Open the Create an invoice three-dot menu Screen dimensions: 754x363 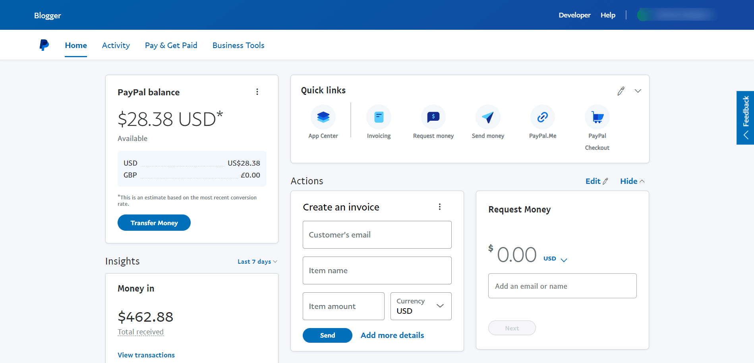point(440,207)
